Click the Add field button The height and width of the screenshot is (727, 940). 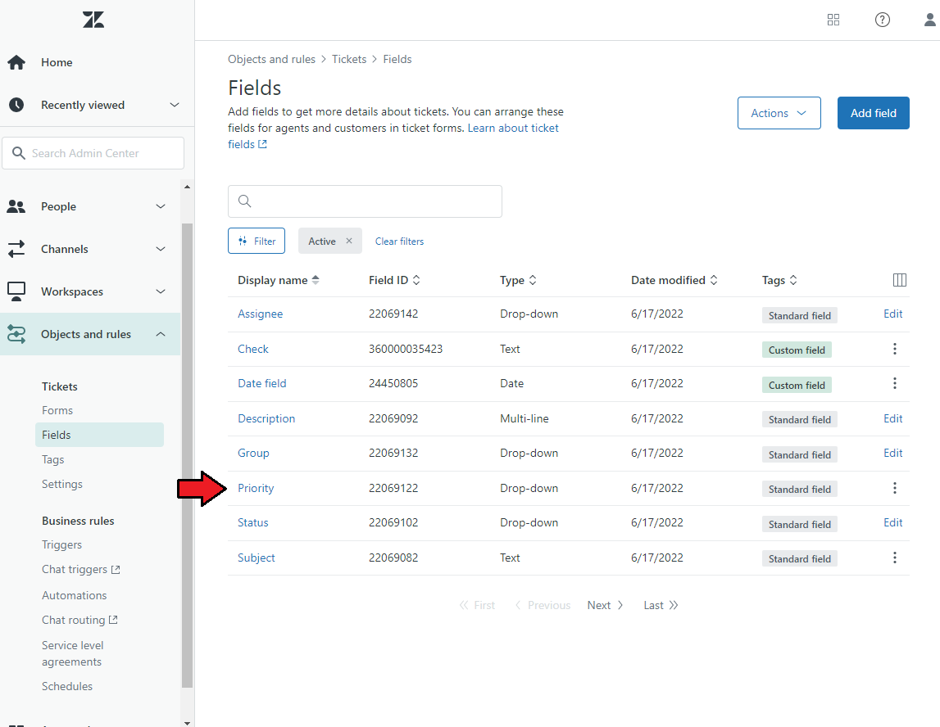pyautogui.click(x=873, y=113)
